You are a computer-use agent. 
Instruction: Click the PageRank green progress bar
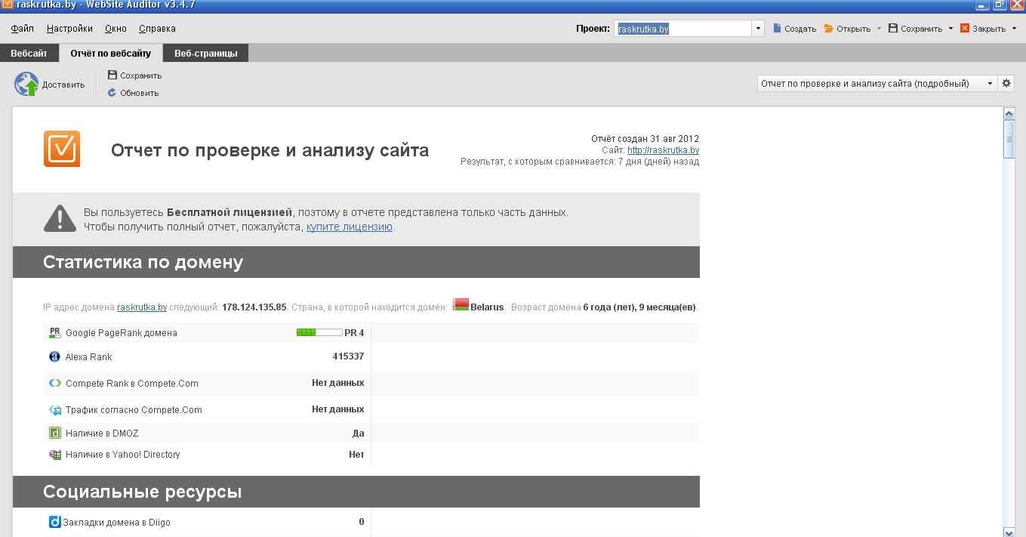[319, 332]
